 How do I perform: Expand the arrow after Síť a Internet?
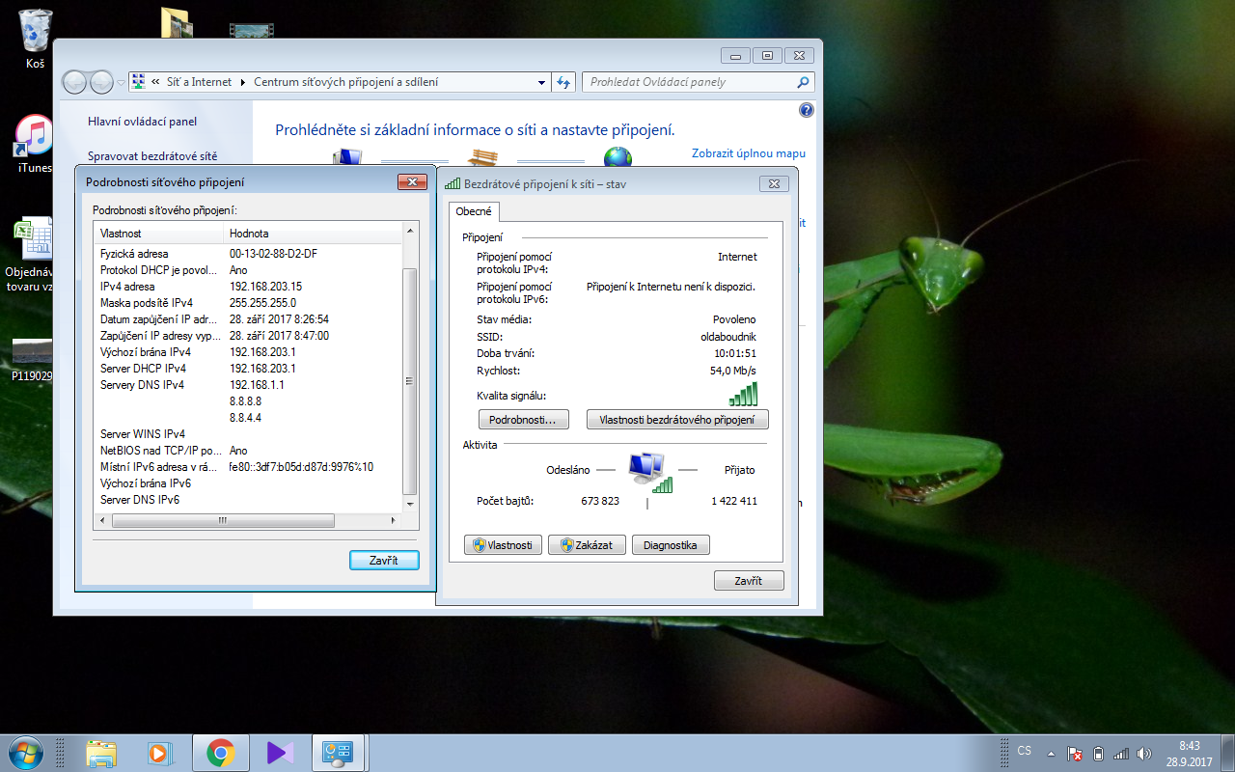(243, 83)
